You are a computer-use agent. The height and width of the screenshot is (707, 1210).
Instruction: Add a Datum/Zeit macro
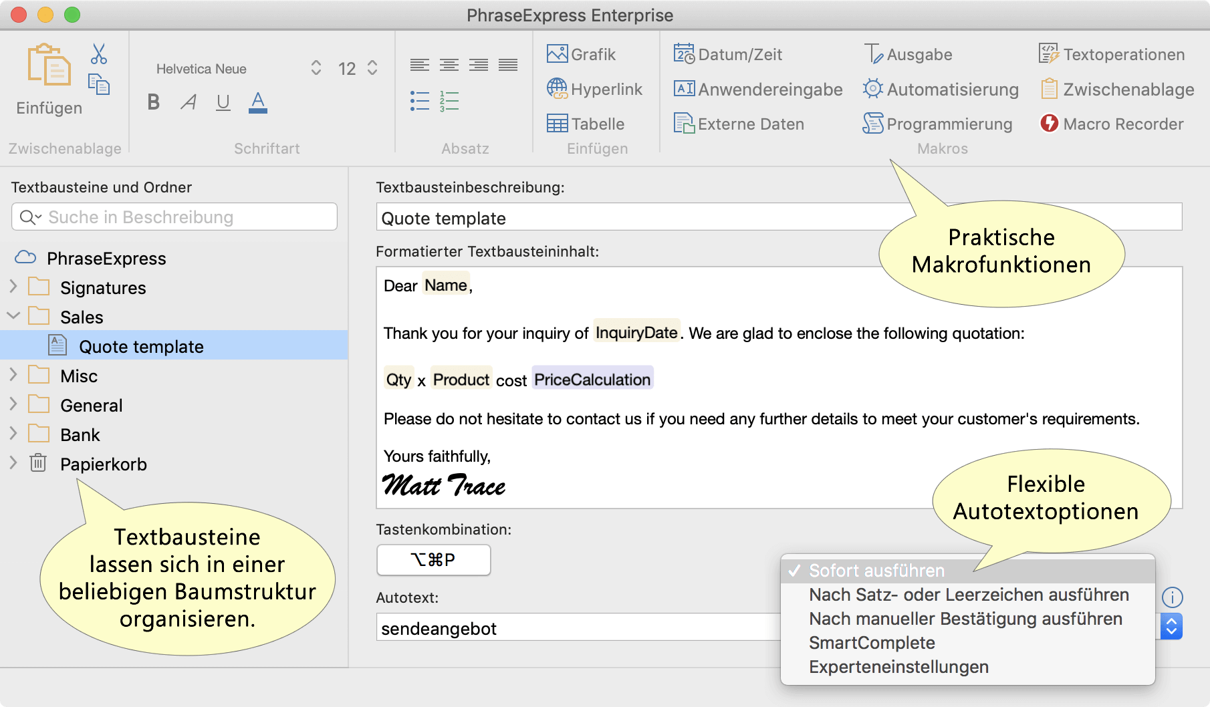click(728, 54)
